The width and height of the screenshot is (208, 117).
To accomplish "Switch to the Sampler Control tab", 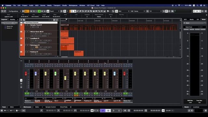I will click(x=51, y=107).
